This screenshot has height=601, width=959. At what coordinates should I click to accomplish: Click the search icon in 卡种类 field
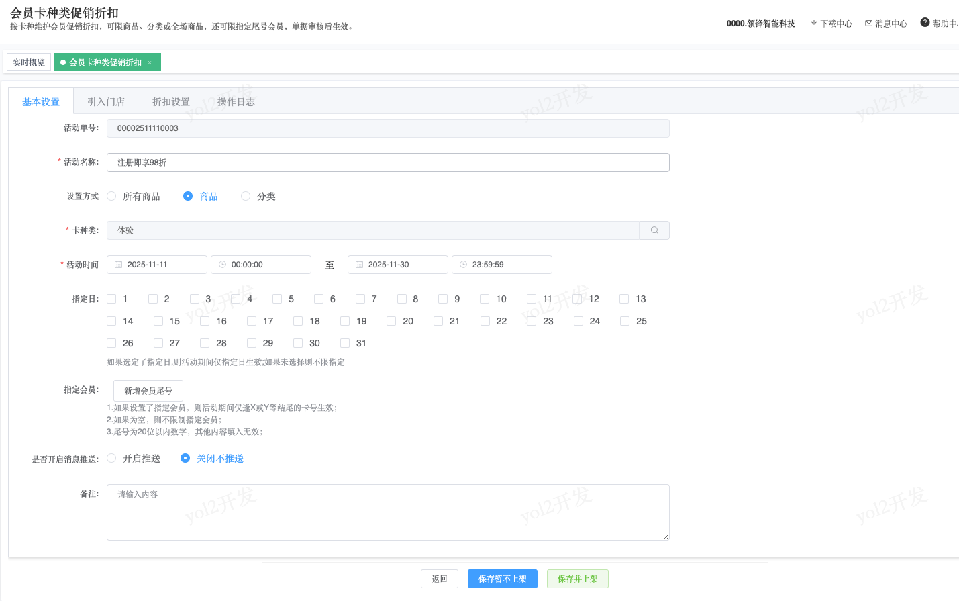[x=654, y=230]
